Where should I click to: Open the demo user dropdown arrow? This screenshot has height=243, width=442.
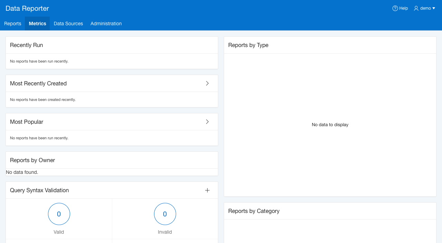434,8
